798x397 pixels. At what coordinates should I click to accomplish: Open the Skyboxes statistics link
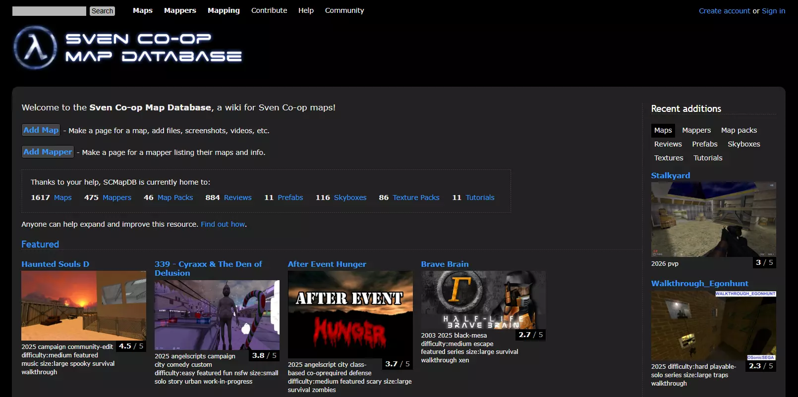click(x=350, y=198)
